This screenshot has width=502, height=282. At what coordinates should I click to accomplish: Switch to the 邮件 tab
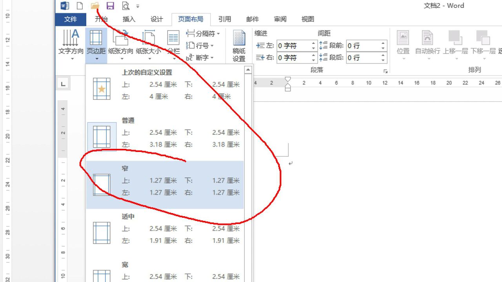pos(253,19)
